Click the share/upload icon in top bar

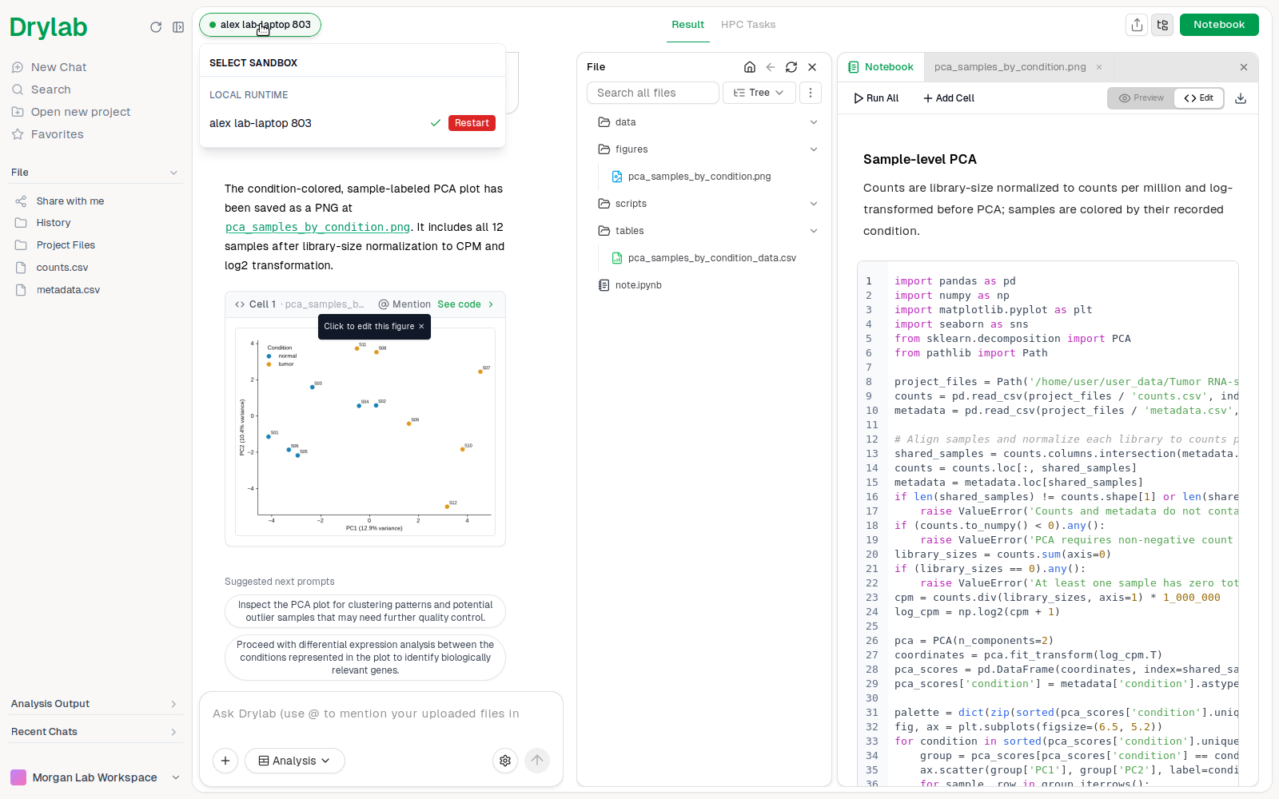coord(1137,25)
